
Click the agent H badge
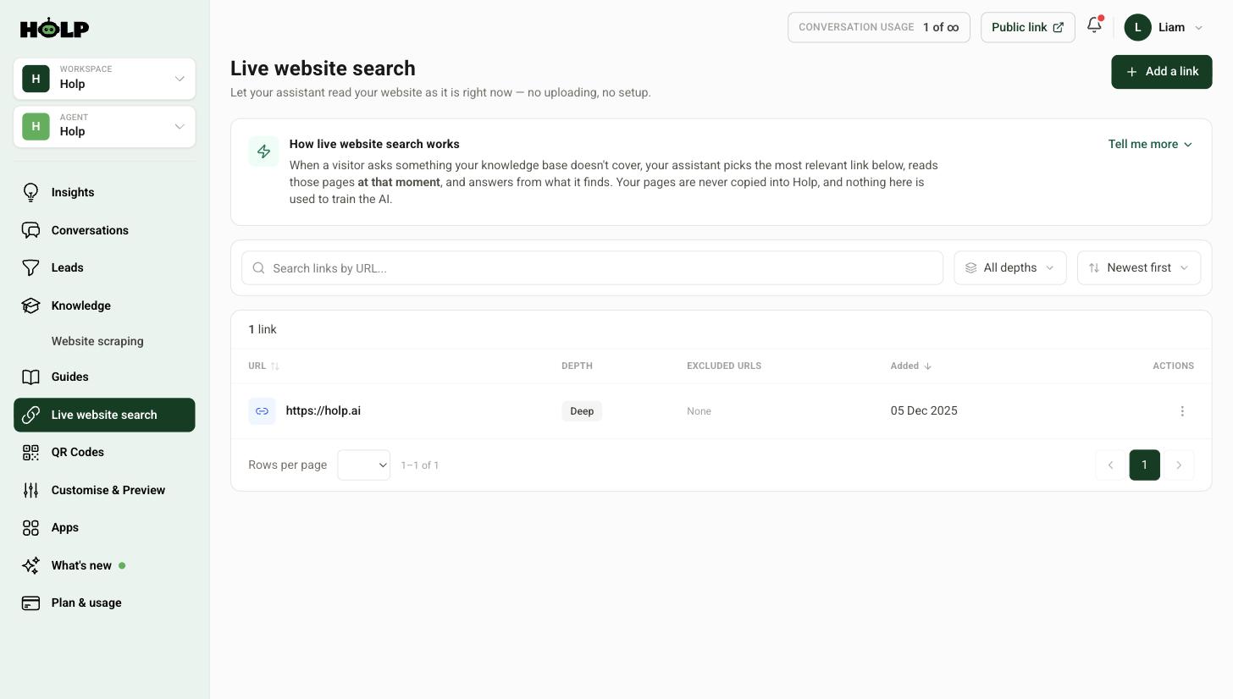pos(36,127)
